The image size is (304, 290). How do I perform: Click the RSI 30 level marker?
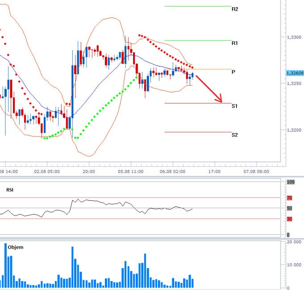point(289,219)
